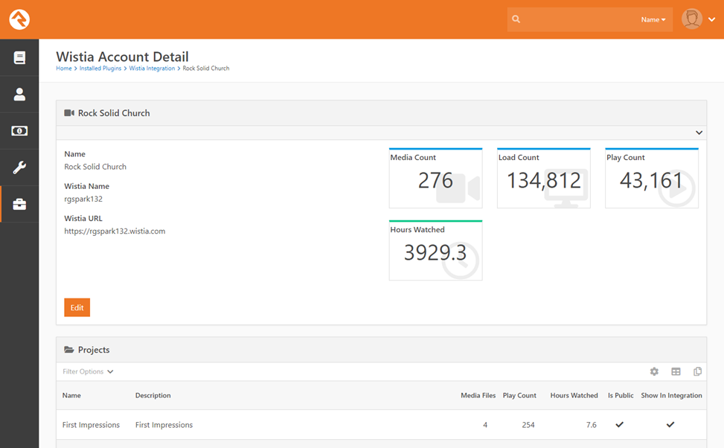The image size is (724, 448).
Task: Click the Rock RMS logo
Action: click(x=19, y=19)
